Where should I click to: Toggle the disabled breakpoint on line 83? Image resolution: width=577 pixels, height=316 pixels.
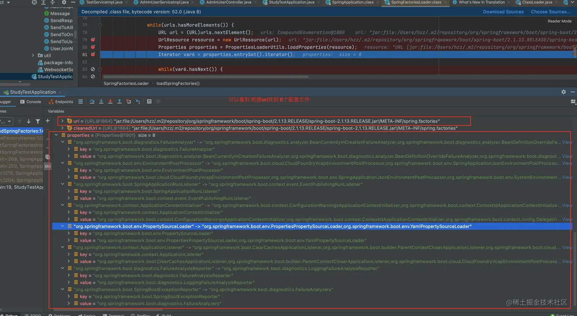[x=93, y=69]
